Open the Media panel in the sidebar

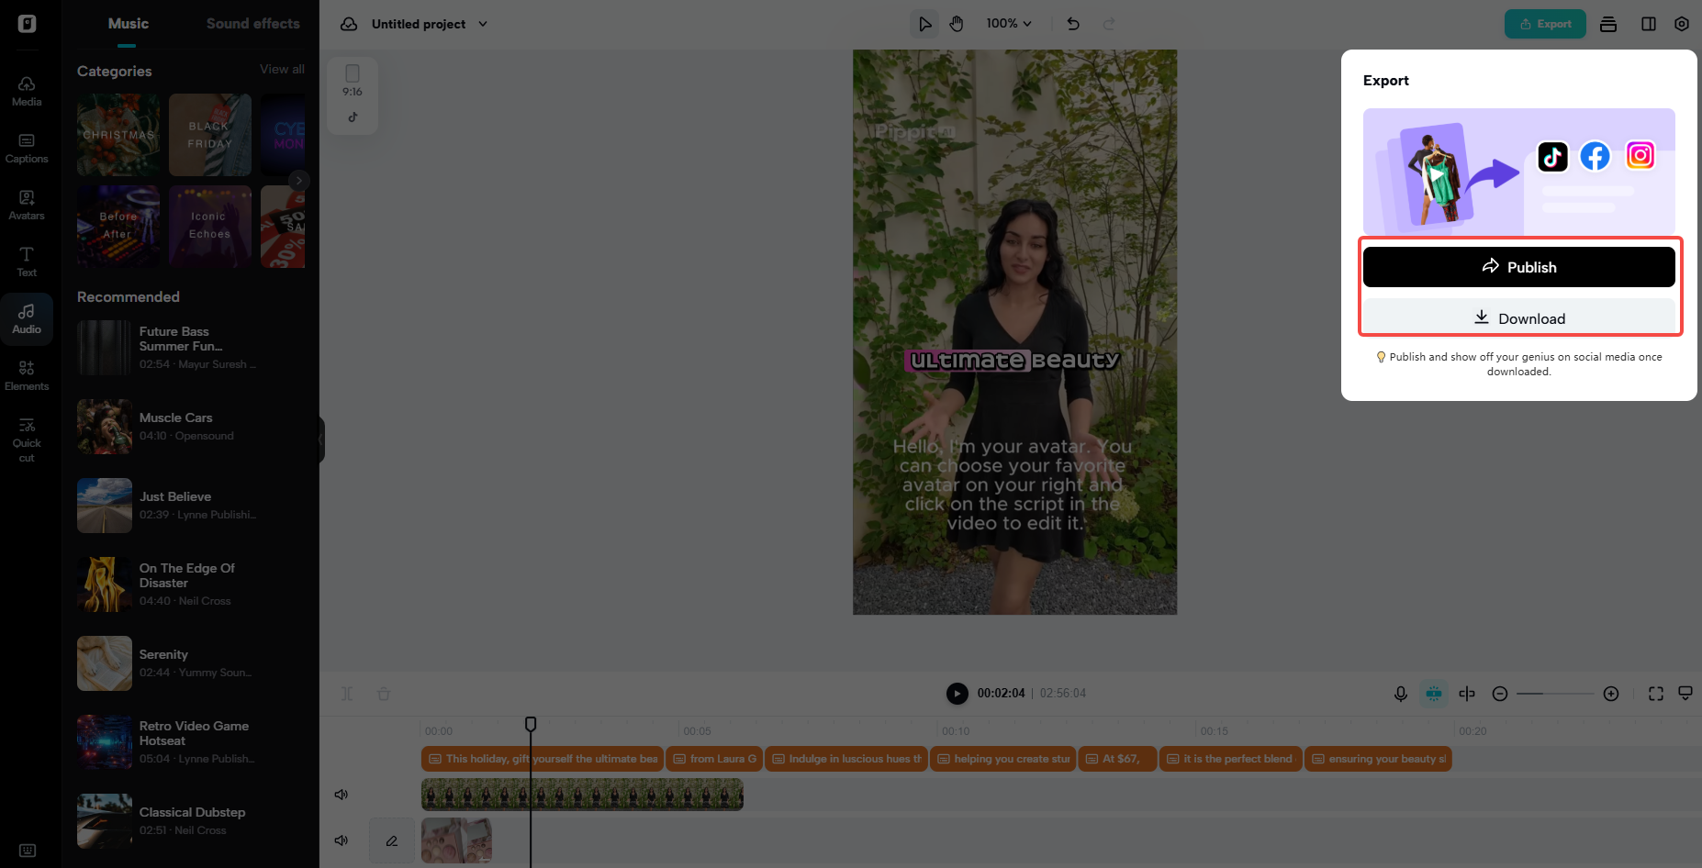27,89
